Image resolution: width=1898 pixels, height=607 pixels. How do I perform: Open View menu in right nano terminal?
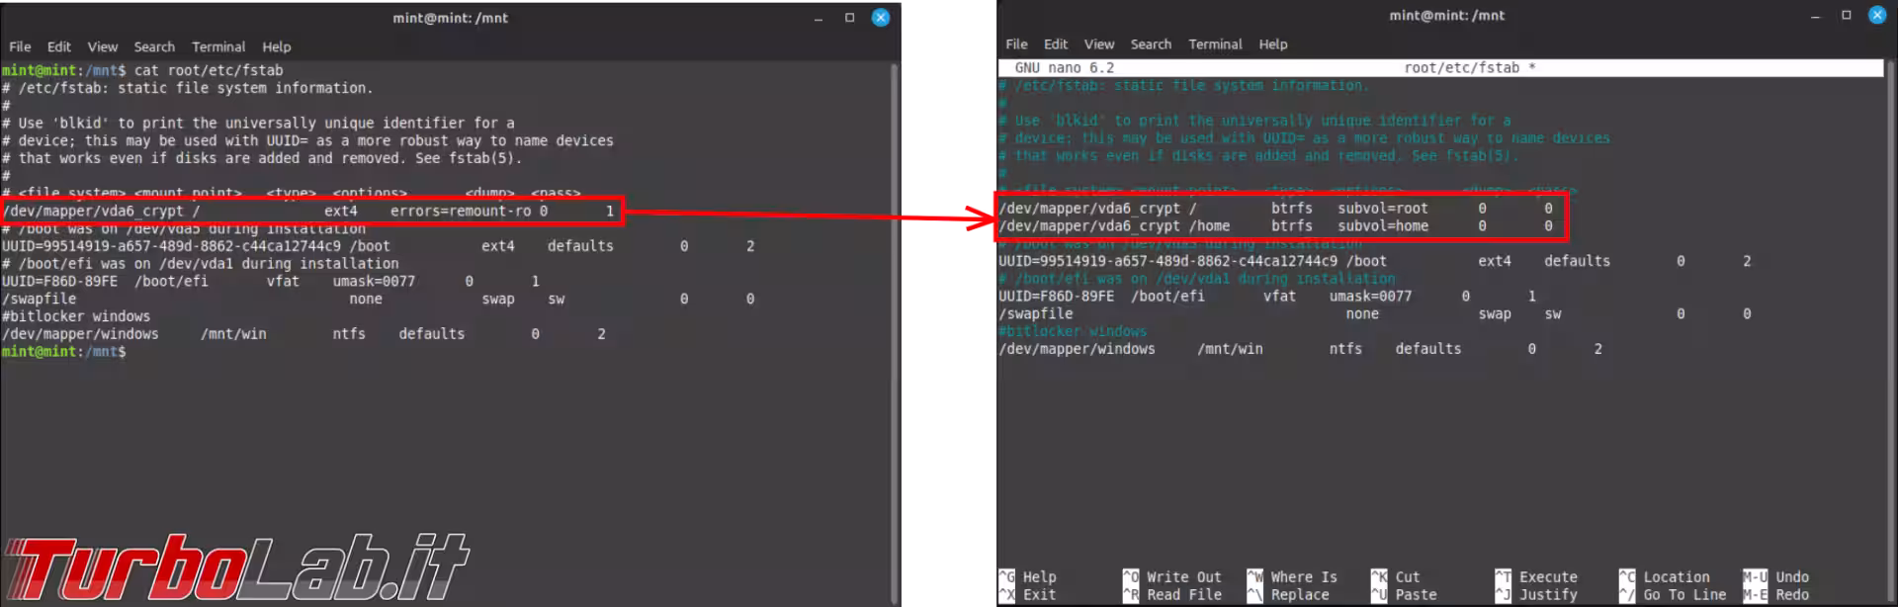1098,44
